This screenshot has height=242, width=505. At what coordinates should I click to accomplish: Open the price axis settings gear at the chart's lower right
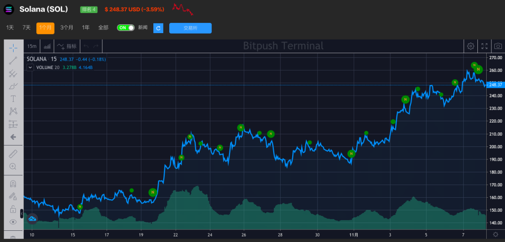tap(495, 235)
